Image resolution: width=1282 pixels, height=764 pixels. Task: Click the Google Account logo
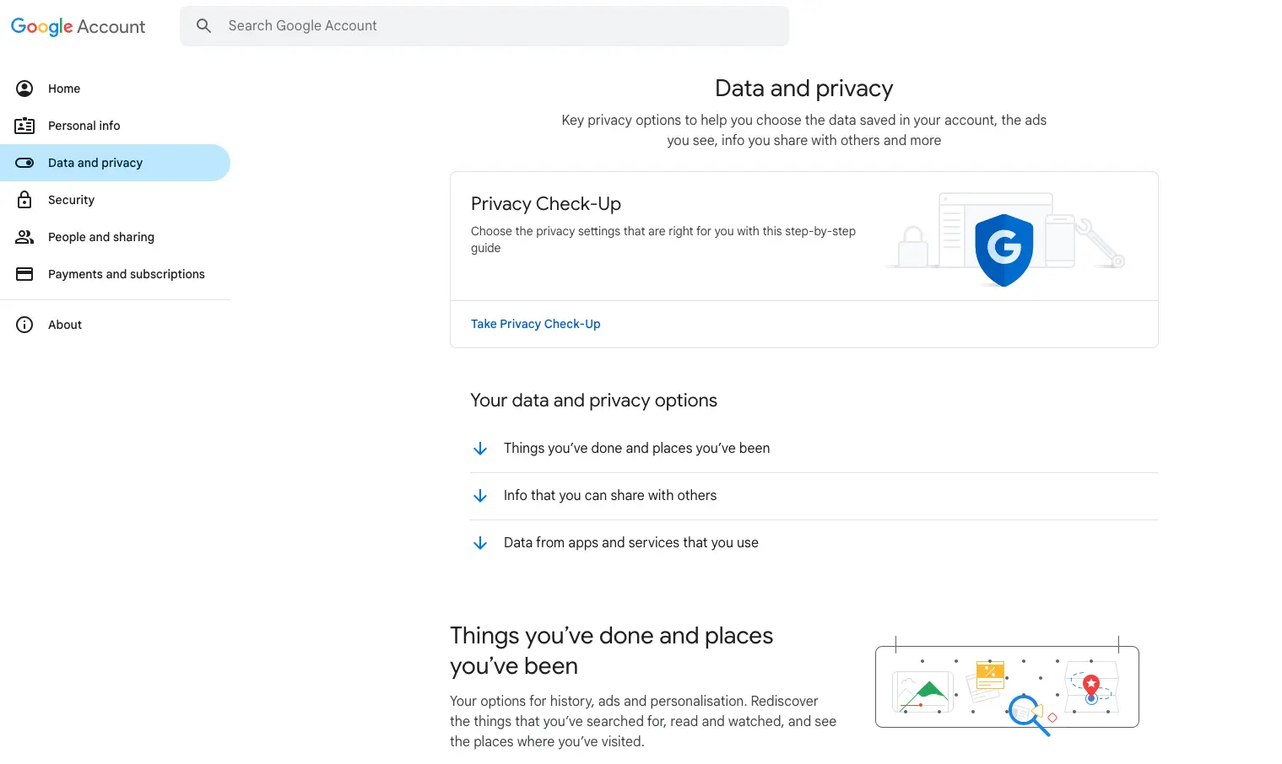pyautogui.click(x=78, y=26)
